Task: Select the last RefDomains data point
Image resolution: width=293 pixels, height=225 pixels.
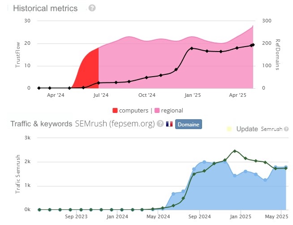Action: pyautogui.click(x=253, y=45)
